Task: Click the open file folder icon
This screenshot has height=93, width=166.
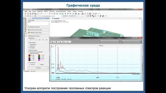Action: 28,14
